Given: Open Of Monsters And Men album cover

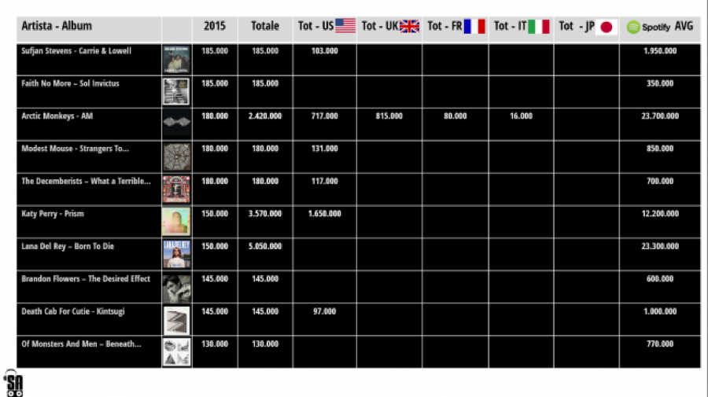Looking at the screenshot, I should point(176,351).
